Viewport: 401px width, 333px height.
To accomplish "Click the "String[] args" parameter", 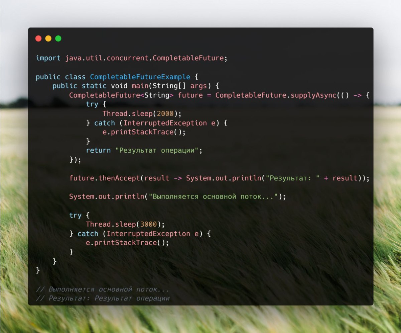I will pos(180,86).
